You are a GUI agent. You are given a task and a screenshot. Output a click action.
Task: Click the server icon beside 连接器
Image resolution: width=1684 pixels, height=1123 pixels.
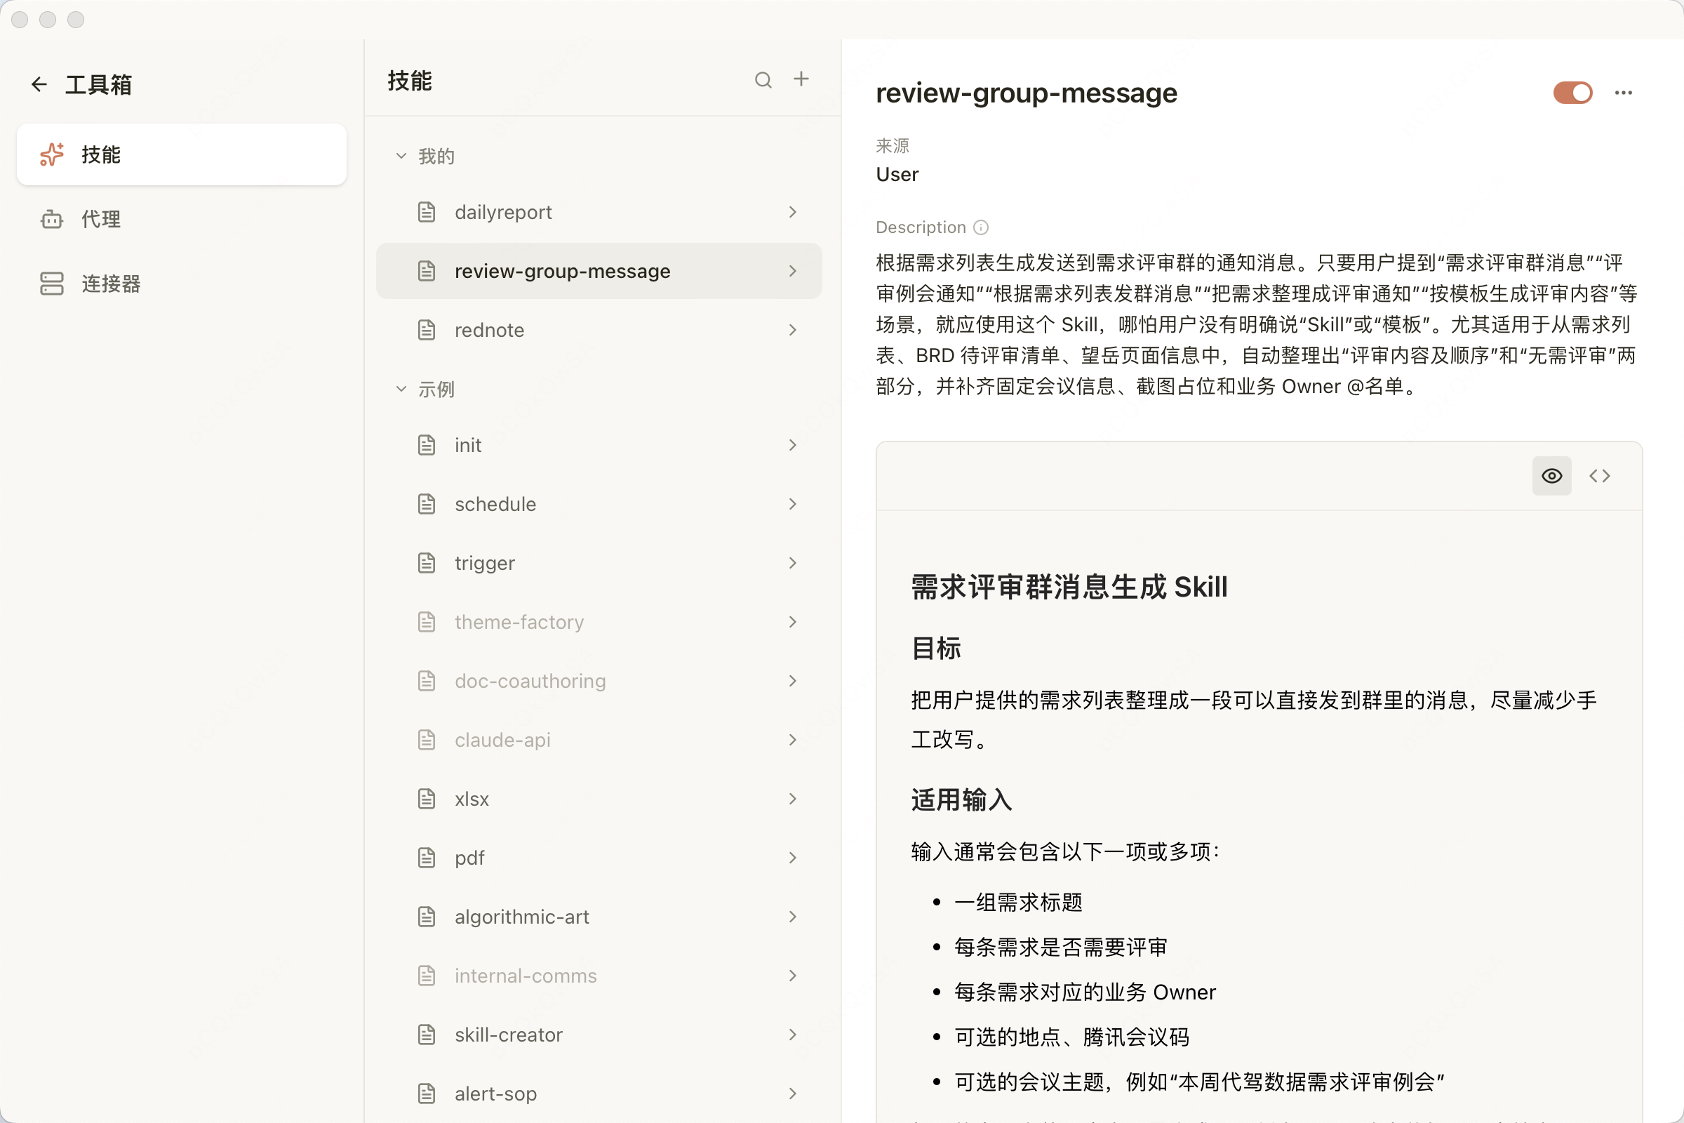pyautogui.click(x=51, y=284)
